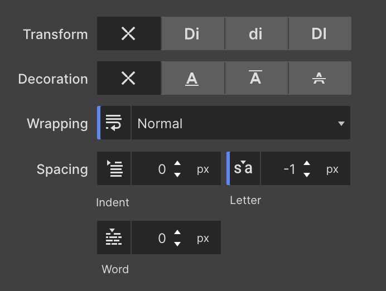Viewport: 386px width, 291px height.
Task: Increase Indent value with up arrow
Action: click(x=177, y=163)
